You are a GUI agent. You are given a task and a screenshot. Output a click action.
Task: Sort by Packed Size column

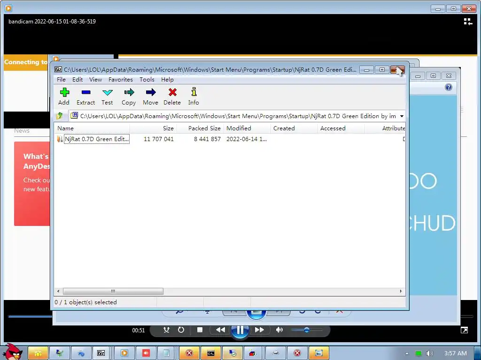(x=200, y=128)
